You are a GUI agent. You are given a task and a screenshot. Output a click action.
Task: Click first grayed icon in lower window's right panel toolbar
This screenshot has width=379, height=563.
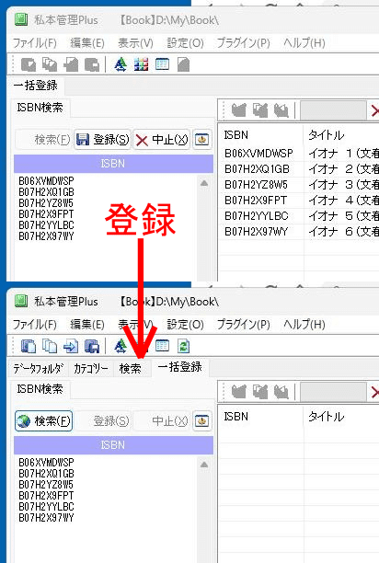(x=239, y=392)
